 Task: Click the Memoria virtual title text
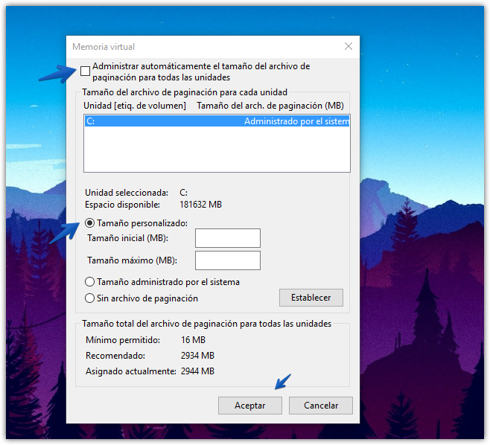click(104, 47)
